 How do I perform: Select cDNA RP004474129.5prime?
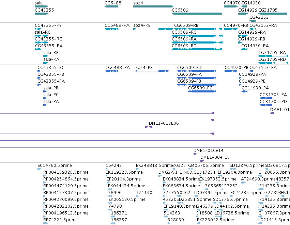coord(66,186)
